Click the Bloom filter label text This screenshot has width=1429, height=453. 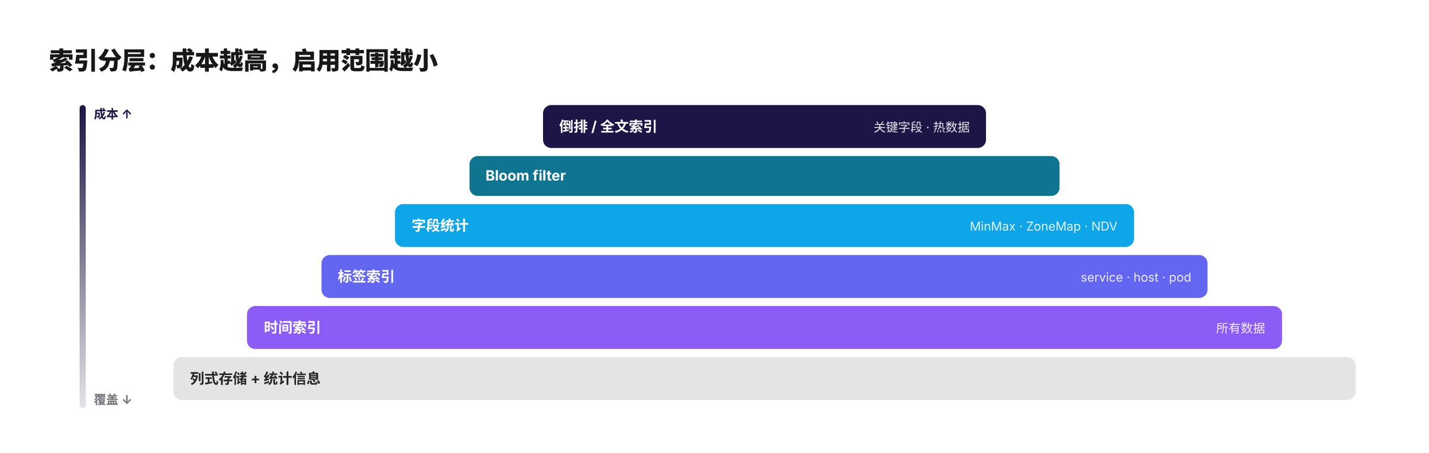(525, 176)
